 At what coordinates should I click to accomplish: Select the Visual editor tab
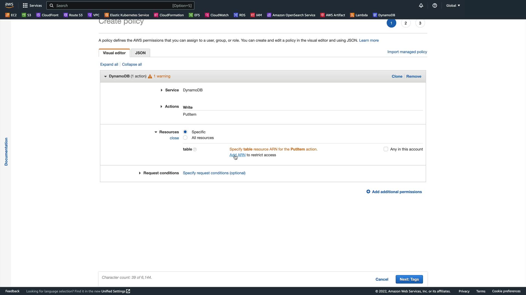(x=114, y=53)
